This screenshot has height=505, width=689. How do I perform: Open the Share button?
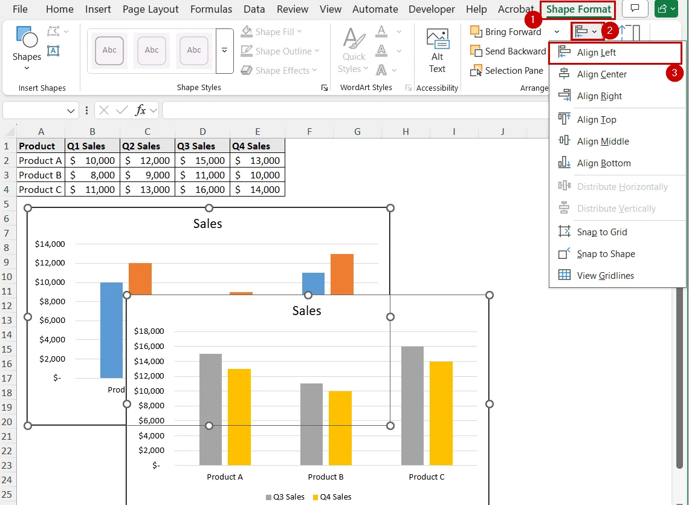pos(666,9)
